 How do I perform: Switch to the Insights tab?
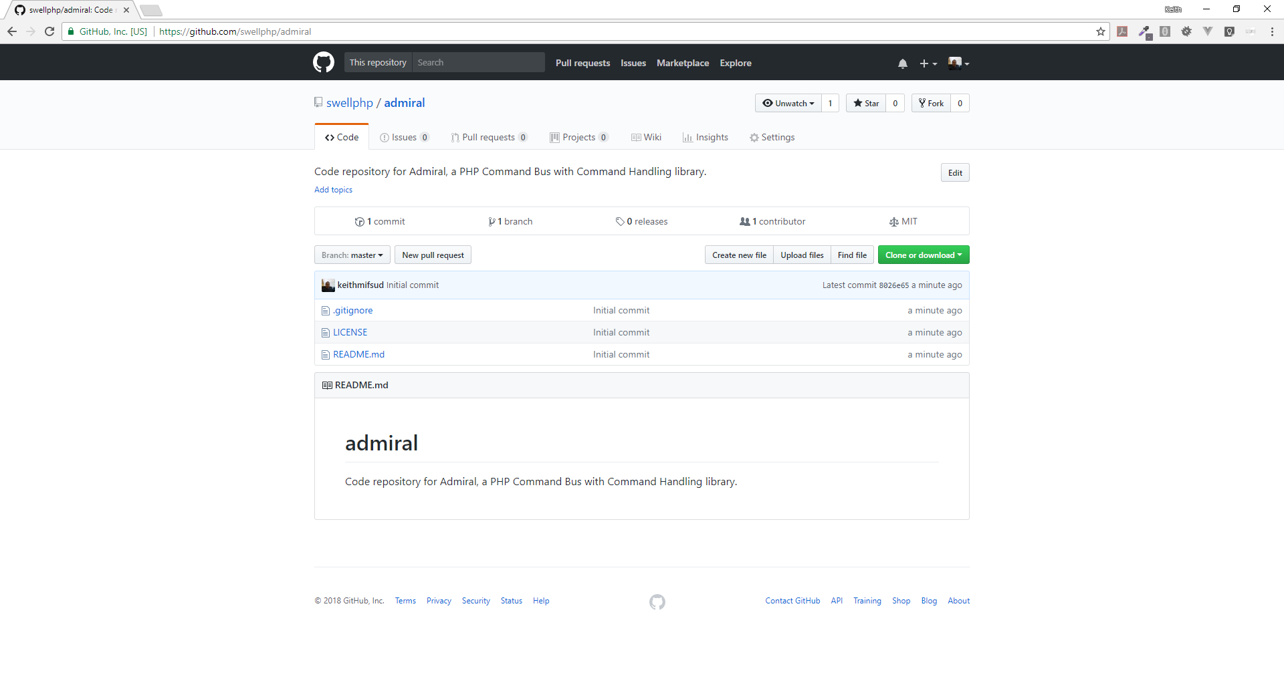click(706, 137)
